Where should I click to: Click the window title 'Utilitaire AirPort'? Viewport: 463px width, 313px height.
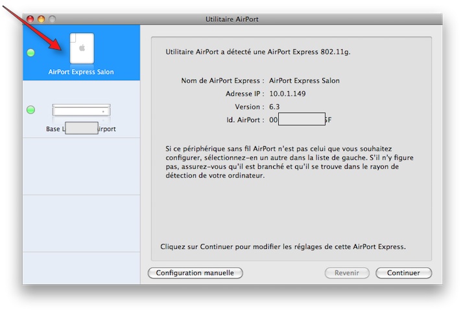click(231, 19)
